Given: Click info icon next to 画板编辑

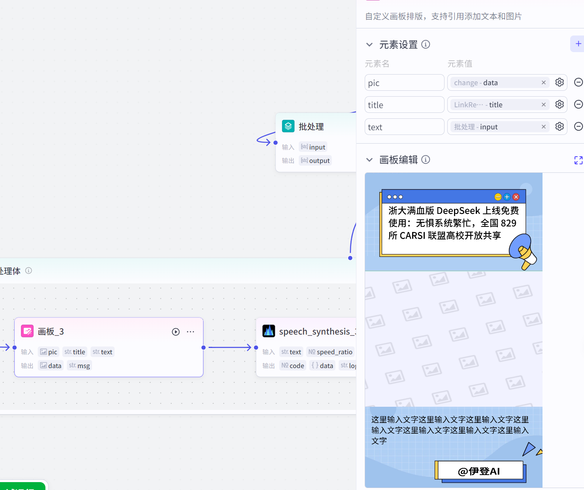Looking at the screenshot, I should click(x=426, y=159).
